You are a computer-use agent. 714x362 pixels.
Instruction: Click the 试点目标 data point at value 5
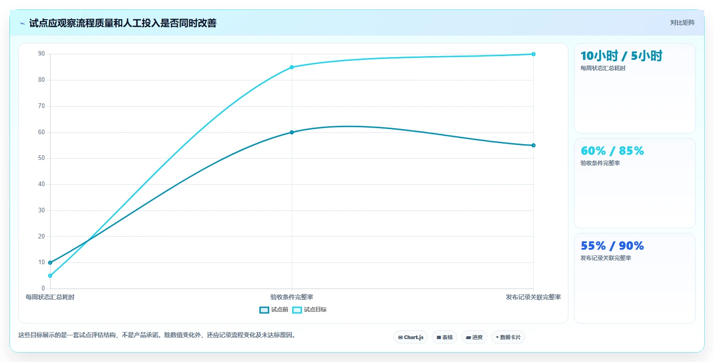(x=50, y=275)
